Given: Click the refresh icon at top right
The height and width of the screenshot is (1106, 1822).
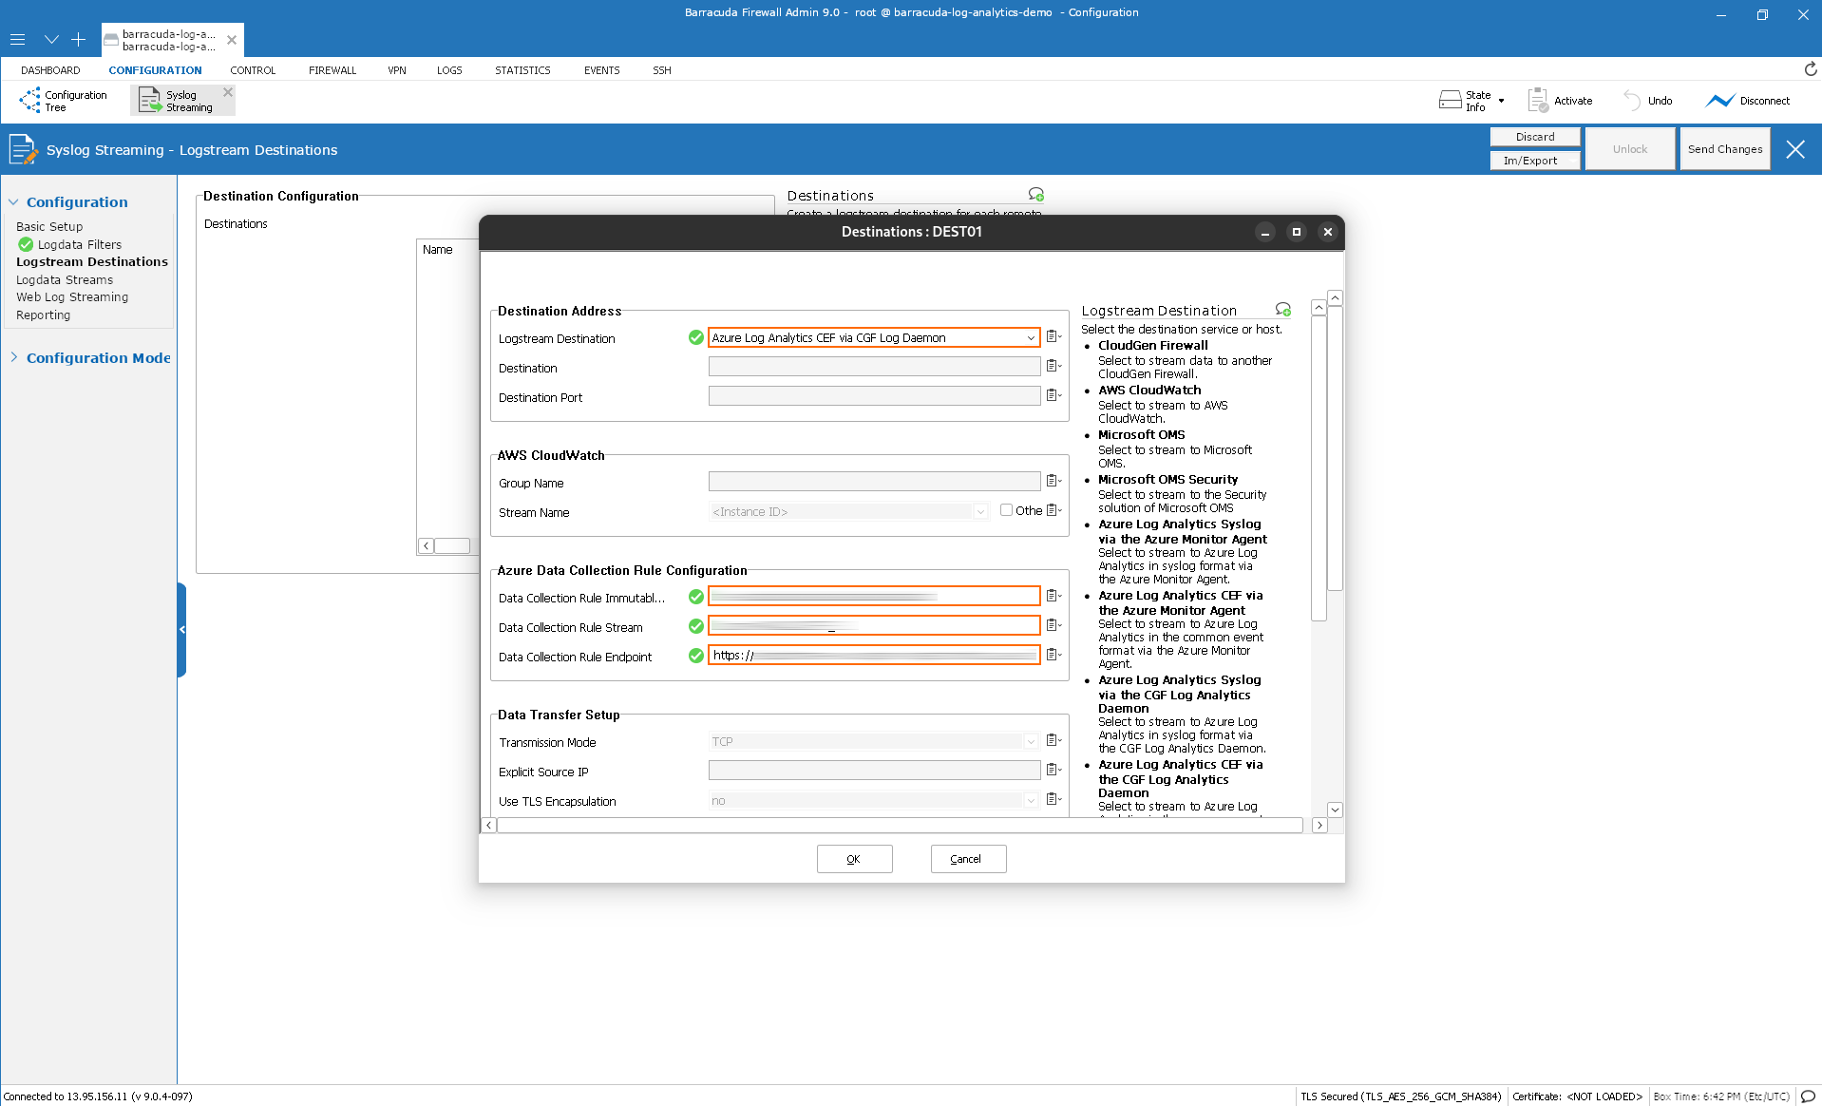Looking at the screenshot, I should pyautogui.click(x=1810, y=69).
